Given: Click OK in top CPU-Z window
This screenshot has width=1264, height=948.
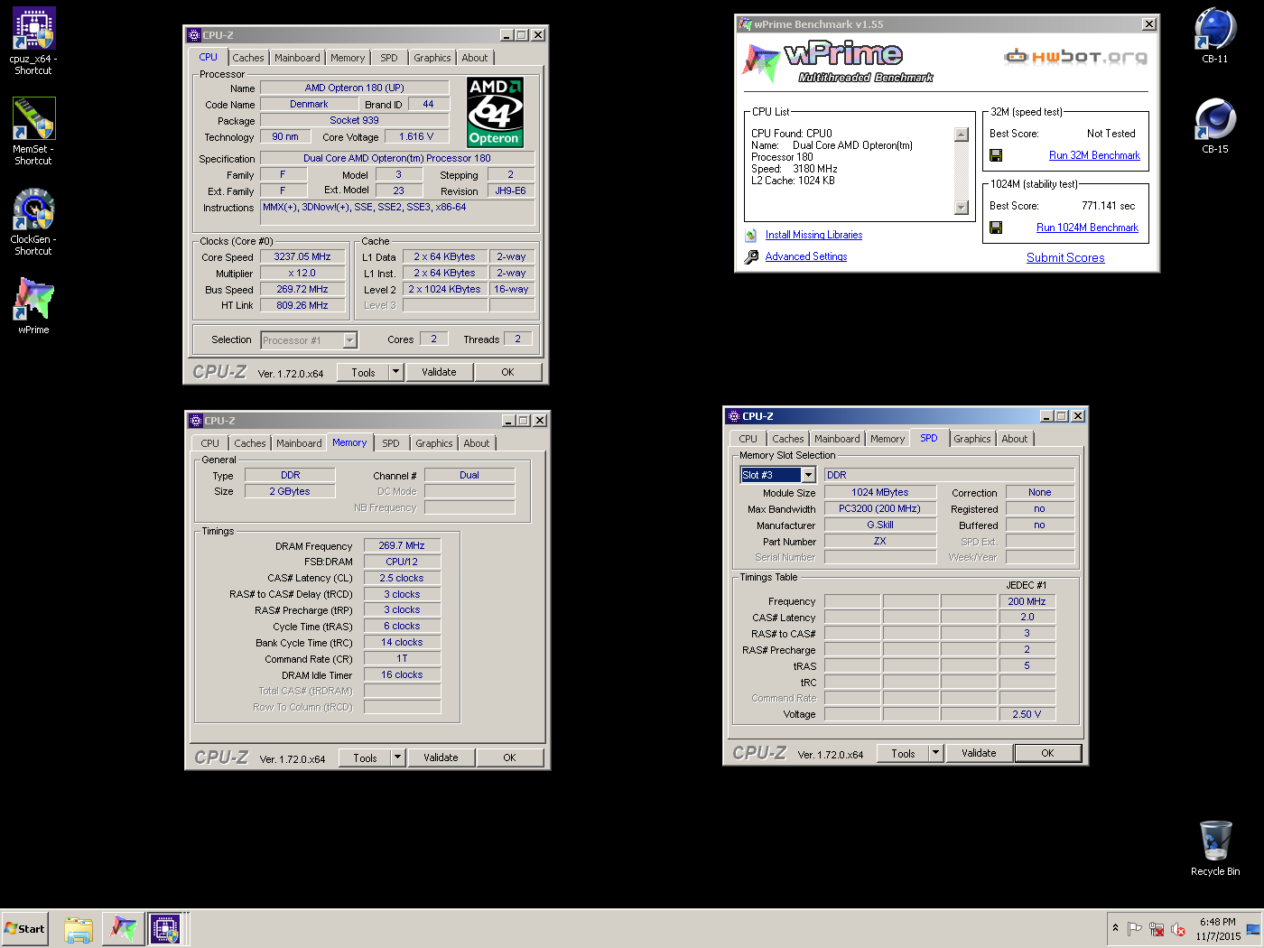Looking at the screenshot, I should (507, 372).
